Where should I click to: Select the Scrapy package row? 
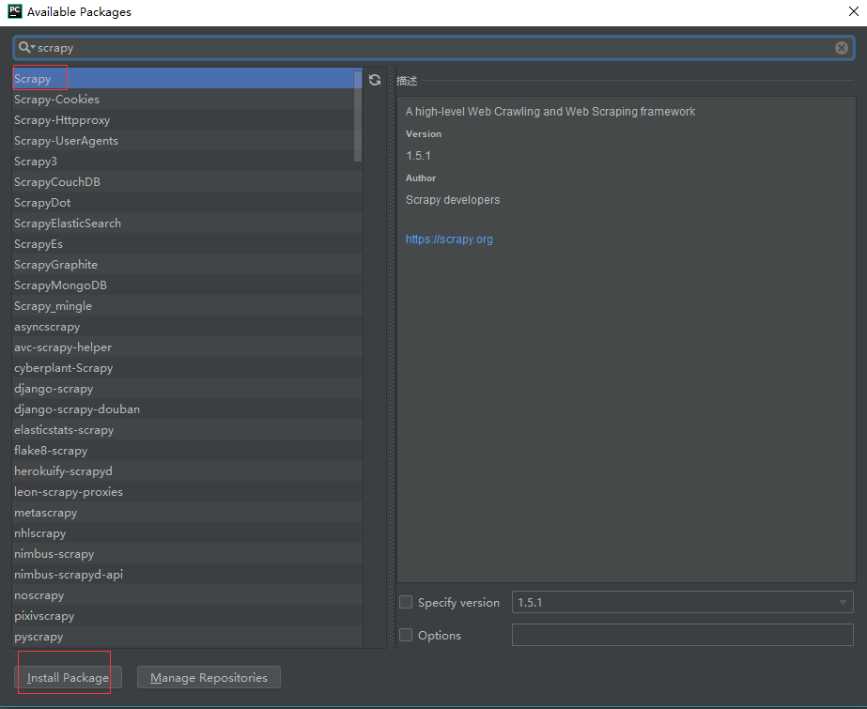[187, 79]
